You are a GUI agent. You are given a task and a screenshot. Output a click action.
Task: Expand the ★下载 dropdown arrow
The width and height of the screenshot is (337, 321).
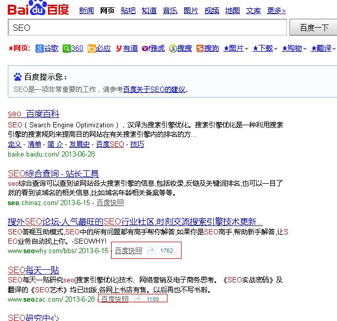click(x=275, y=49)
